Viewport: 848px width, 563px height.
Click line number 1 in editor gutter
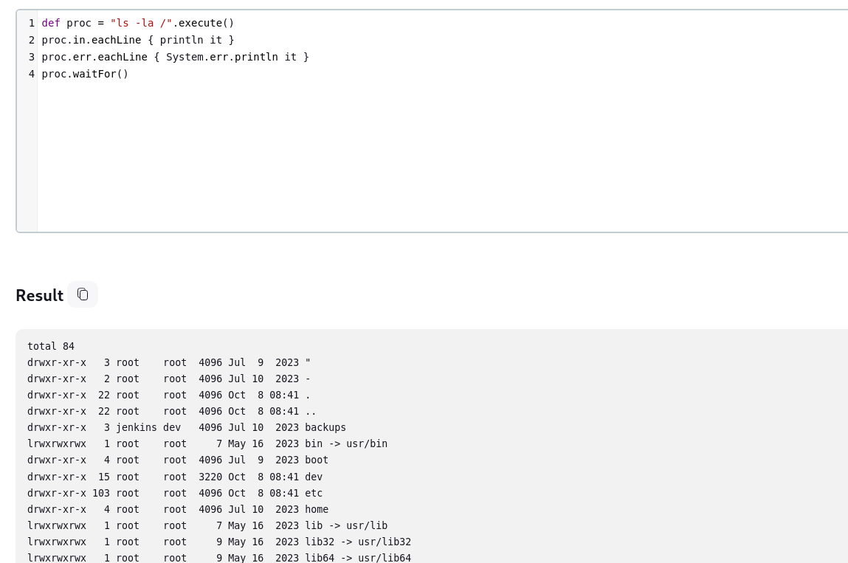tap(32, 23)
